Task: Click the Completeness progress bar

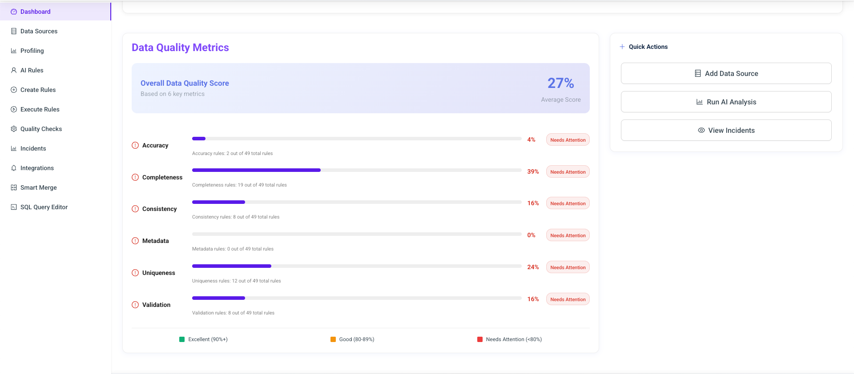Action: (x=357, y=170)
